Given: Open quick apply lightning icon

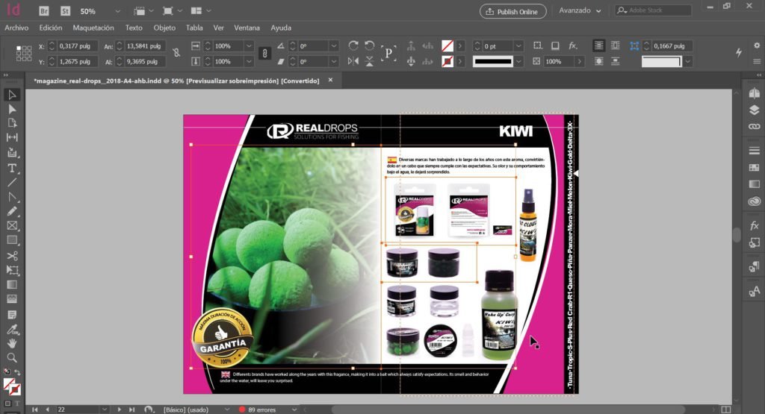Looking at the screenshot, I should 739,52.
